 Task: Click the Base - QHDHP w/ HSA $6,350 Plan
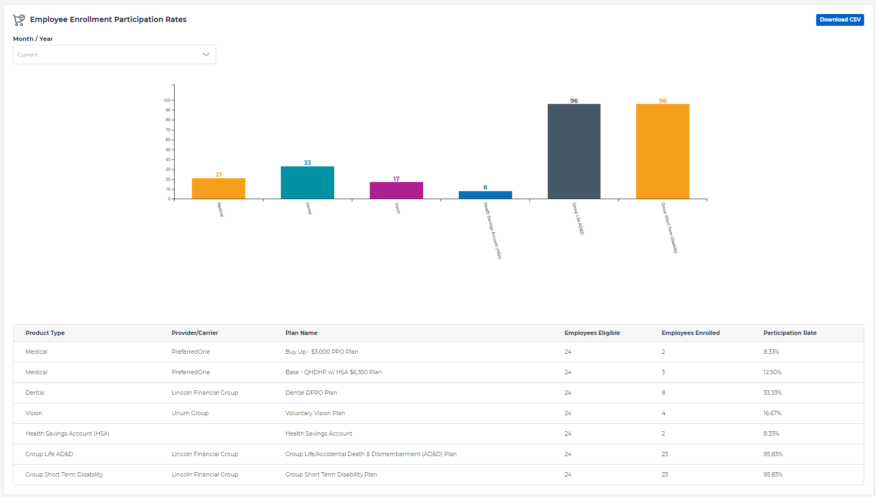click(334, 372)
